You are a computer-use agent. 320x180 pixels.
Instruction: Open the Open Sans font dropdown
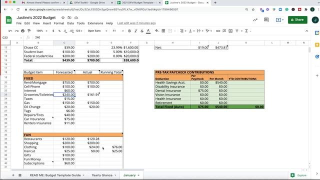pos(97,31)
